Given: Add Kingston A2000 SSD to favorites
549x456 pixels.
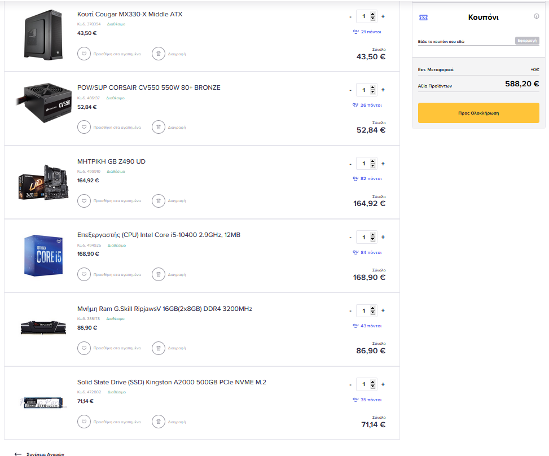Looking at the screenshot, I should 84,422.
